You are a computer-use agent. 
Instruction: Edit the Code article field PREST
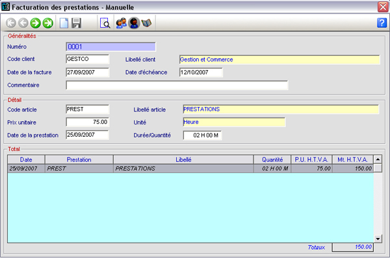pos(88,109)
